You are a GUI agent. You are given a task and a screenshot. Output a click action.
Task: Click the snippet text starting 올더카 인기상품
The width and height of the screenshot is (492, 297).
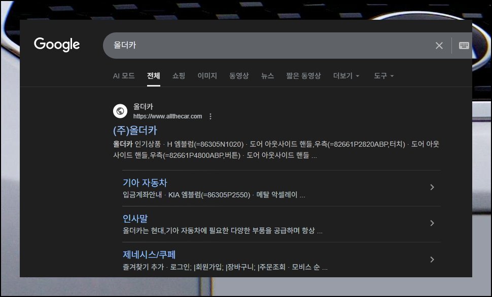pyautogui.click(x=276, y=150)
